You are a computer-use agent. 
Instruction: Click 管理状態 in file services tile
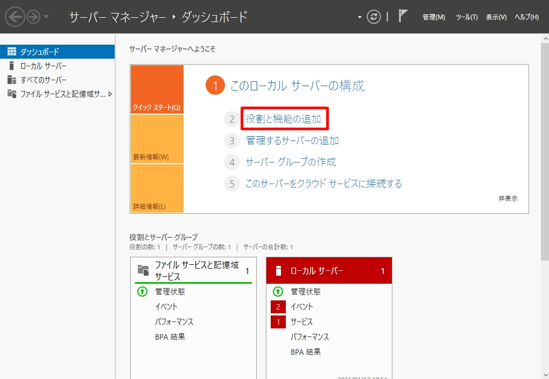(170, 291)
